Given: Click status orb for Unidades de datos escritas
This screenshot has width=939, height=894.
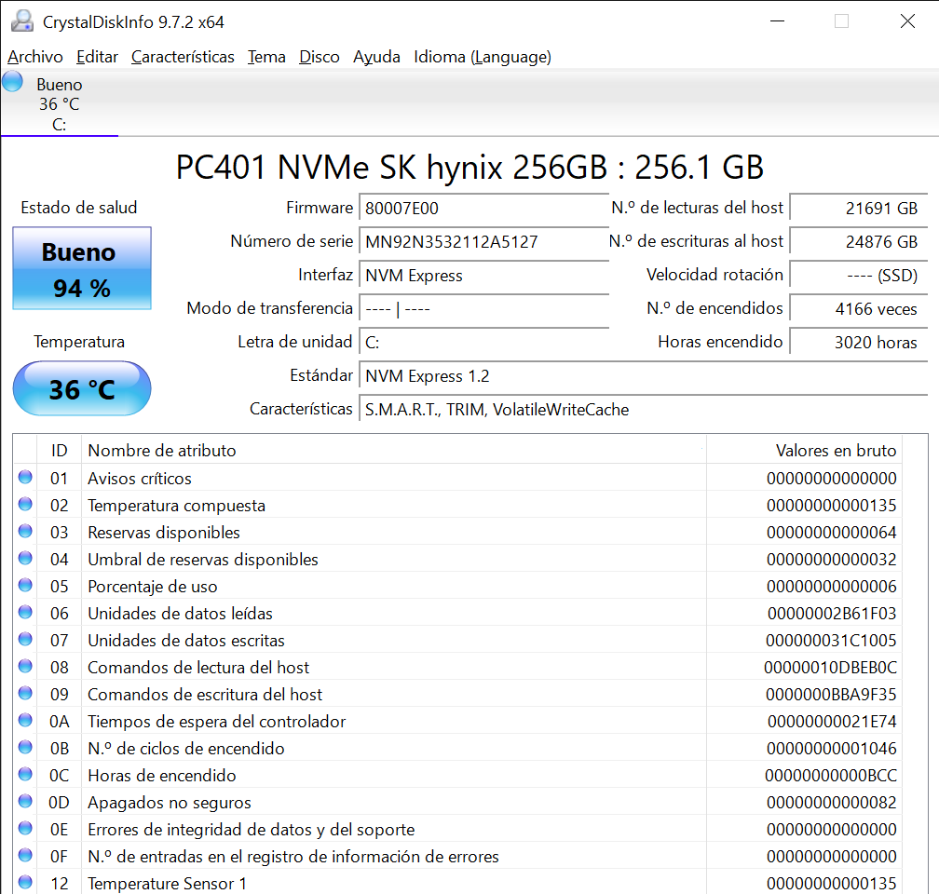Looking at the screenshot, I should click(x=25, y=640).
